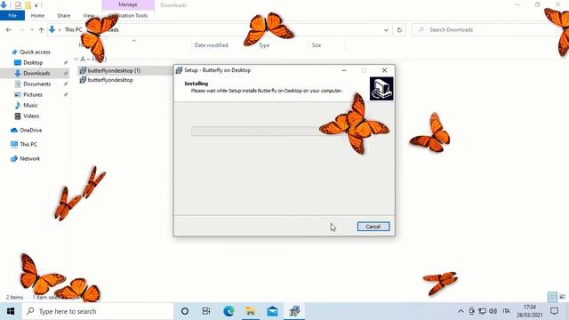Open recent locations dropdown arrow
Screen dimensions: 569x320
[32, 29]
